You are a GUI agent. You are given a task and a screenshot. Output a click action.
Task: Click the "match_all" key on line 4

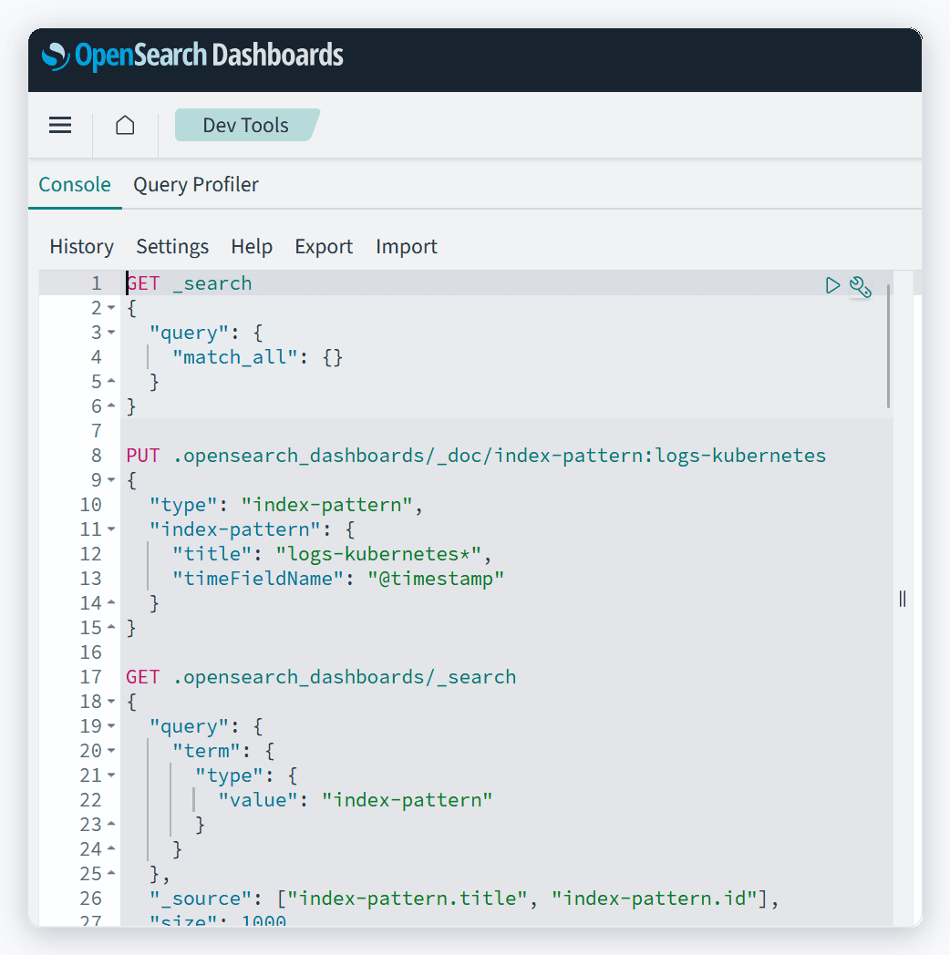[x=234, y=357]
